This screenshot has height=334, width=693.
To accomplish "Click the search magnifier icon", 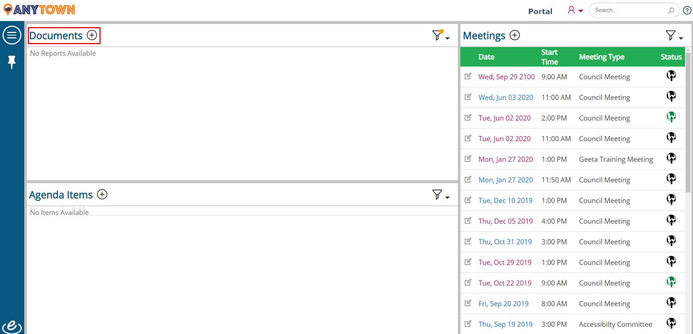I will (x=671, y=10).
